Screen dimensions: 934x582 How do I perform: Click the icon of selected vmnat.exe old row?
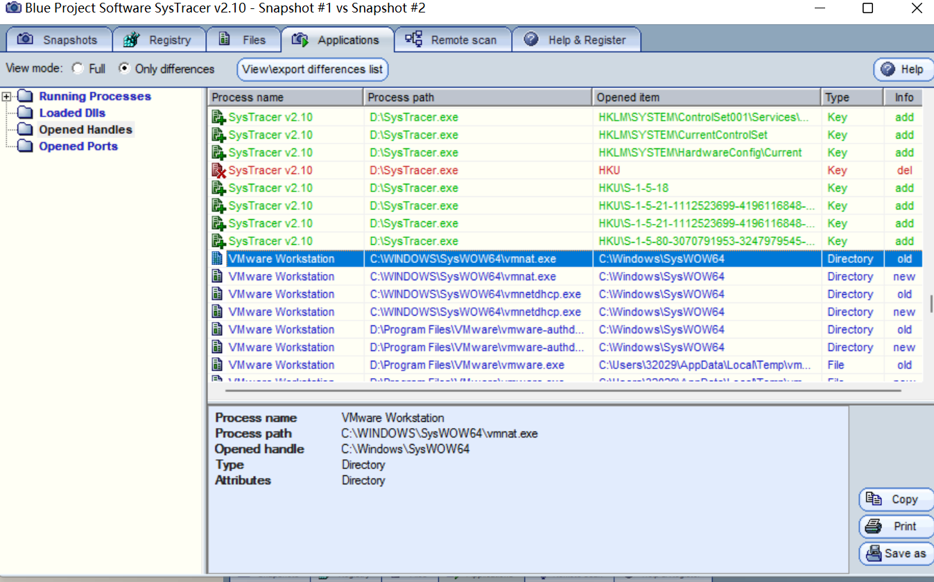click(x=217, y=259)
